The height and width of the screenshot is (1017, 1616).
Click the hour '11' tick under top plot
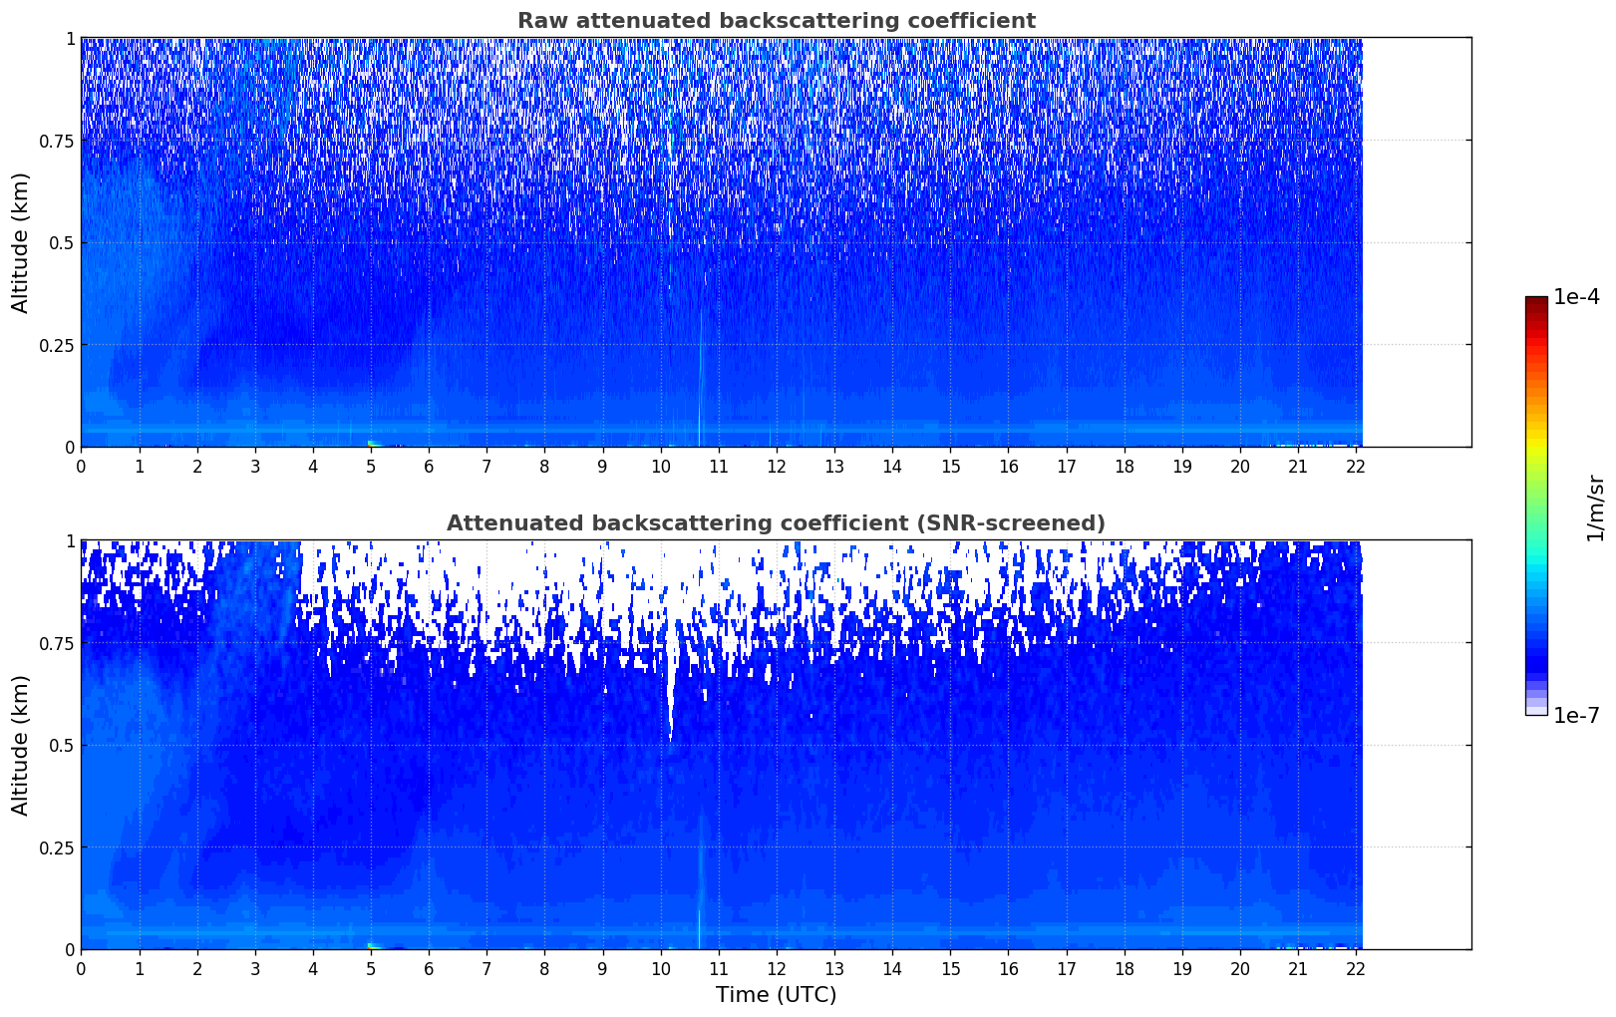click(x=719, y=466)
